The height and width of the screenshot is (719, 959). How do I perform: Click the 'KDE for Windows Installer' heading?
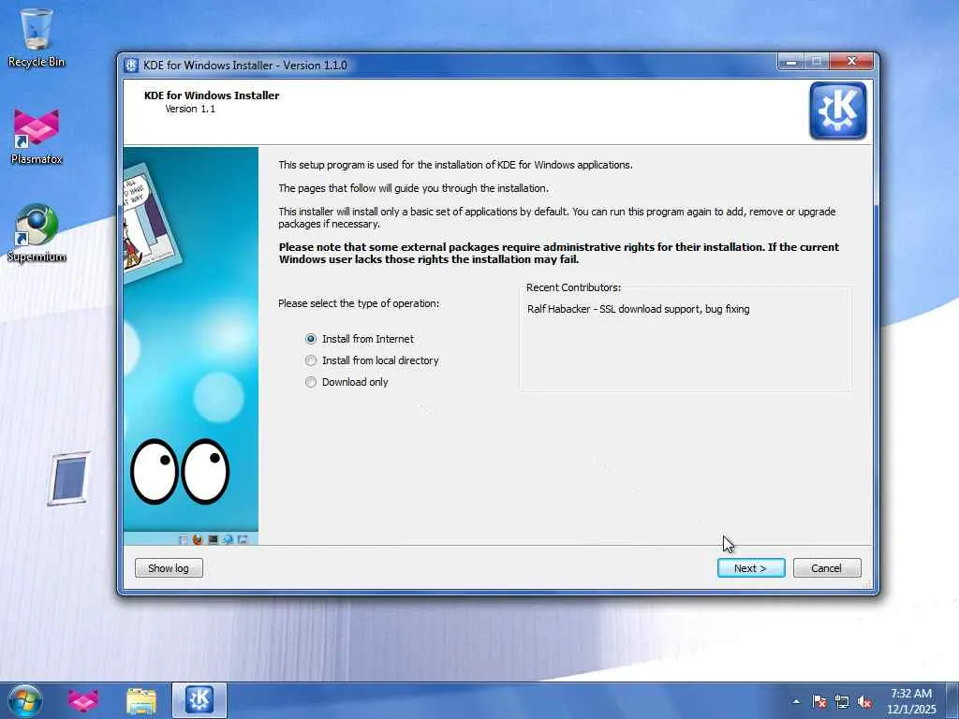(x=212, y=95)
